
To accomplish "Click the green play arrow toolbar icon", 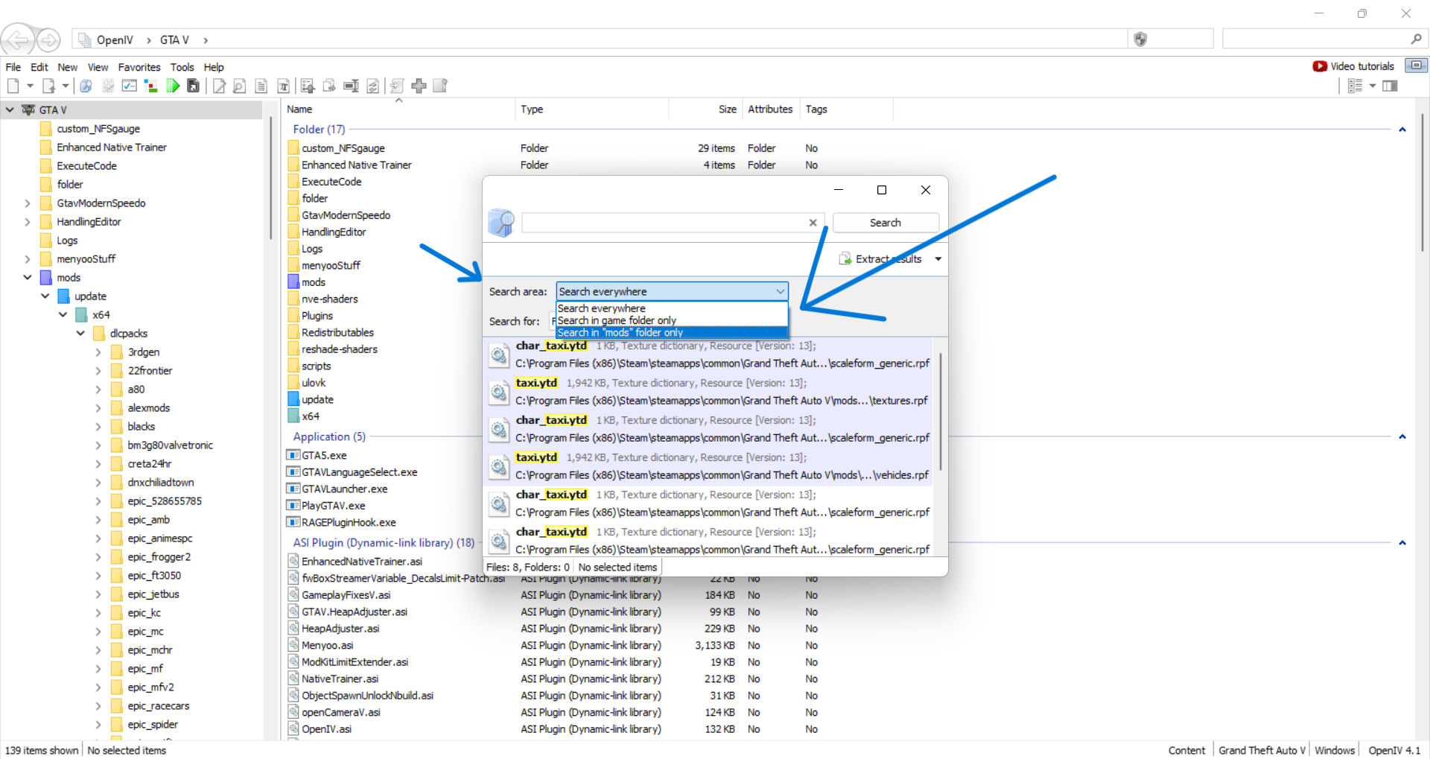I will pyautogui.click(x=173, y=86).
